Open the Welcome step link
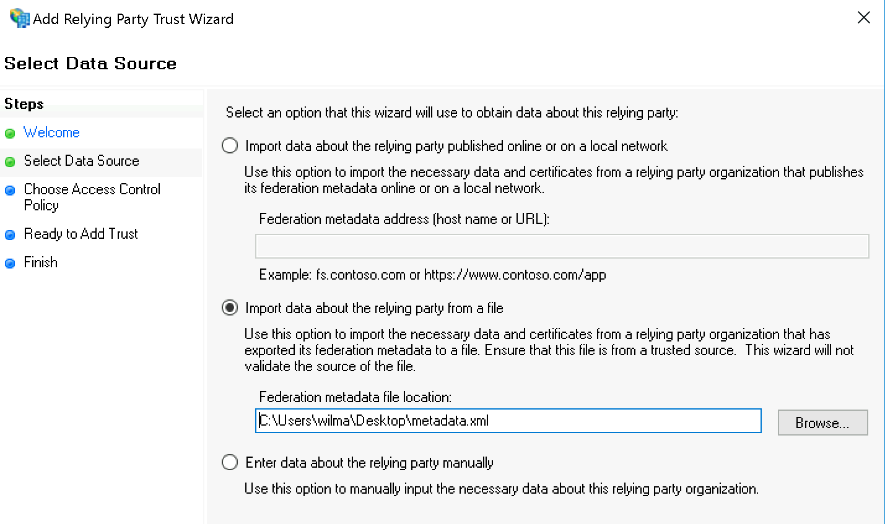885x524 pixels. point(51,132)
